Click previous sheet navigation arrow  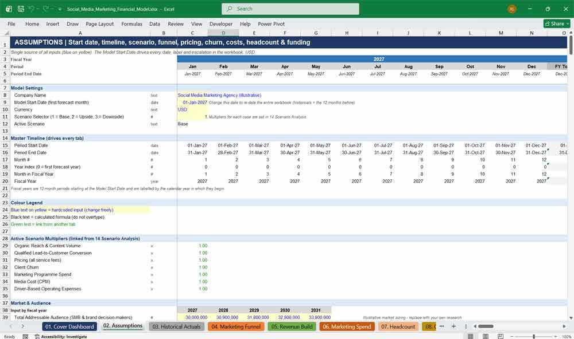point(11,326)
